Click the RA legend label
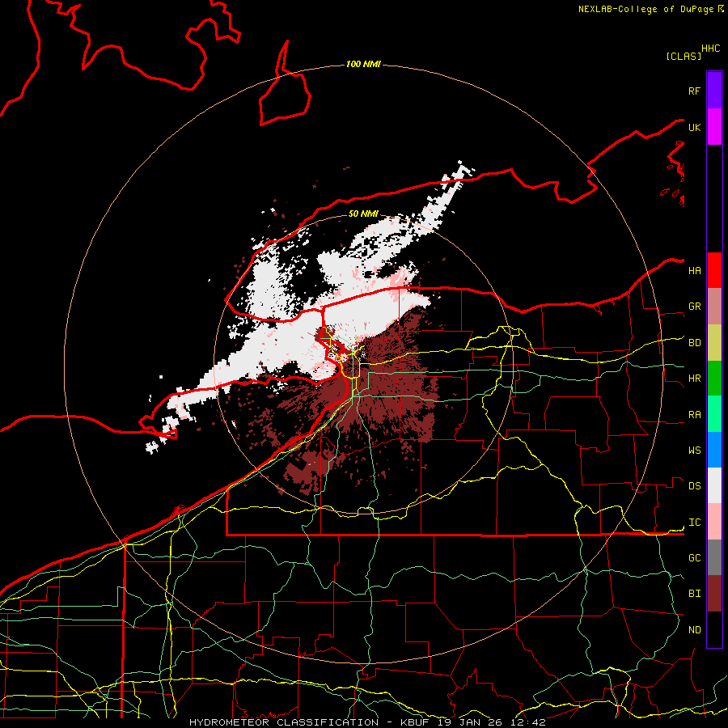This screenshot has width=728, height=728. click(x=695, y=415)
